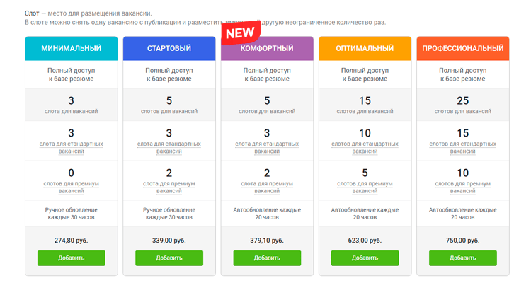Click premium vacancies slot link in Профессиональный

(x=463, y=187)
